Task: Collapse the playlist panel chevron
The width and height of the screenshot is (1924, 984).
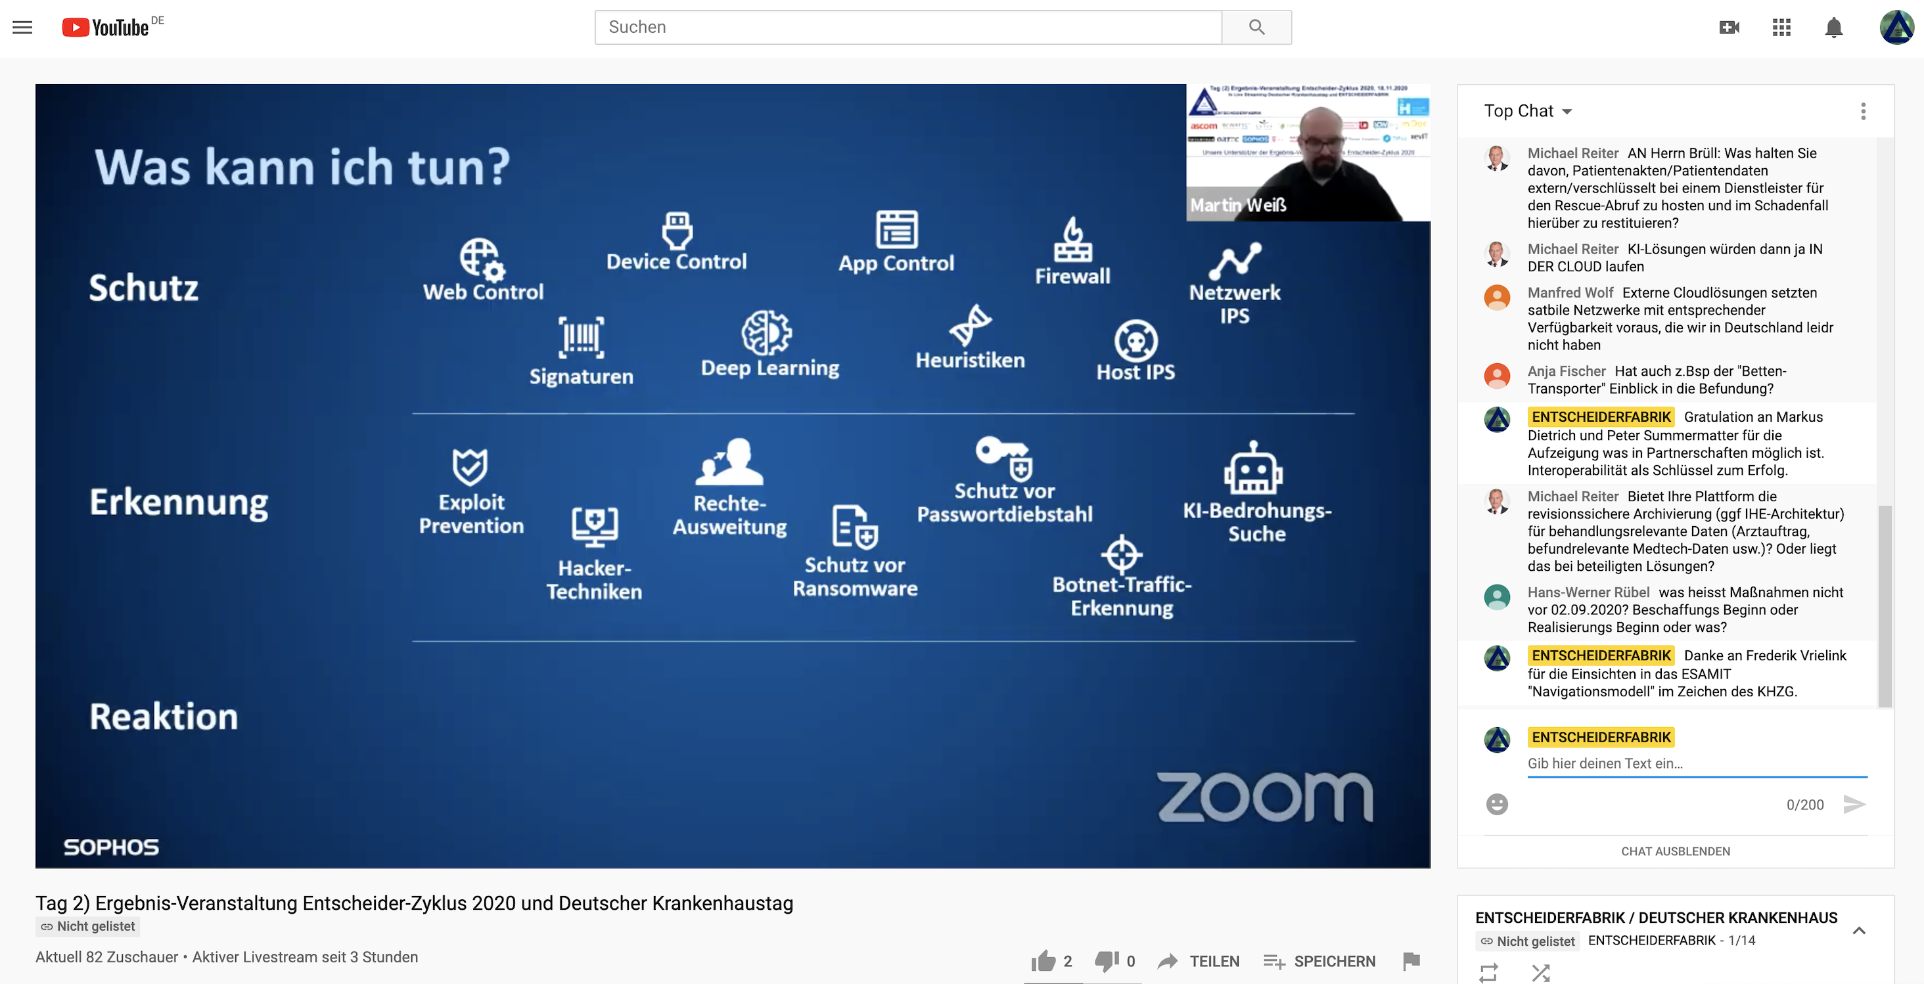Action: [1859, 930]
